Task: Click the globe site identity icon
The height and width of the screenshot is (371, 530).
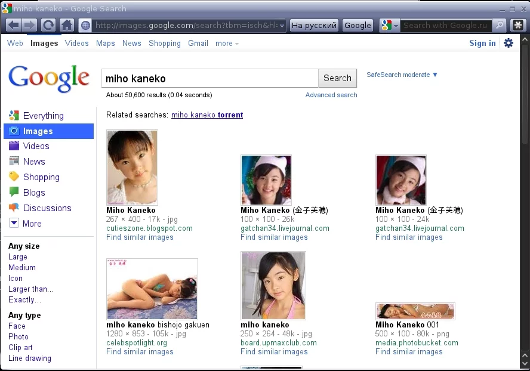Action: pos(85,25)
